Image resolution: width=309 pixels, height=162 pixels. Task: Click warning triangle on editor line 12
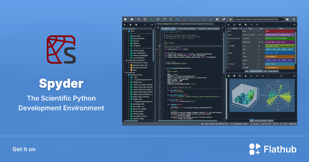157,49
